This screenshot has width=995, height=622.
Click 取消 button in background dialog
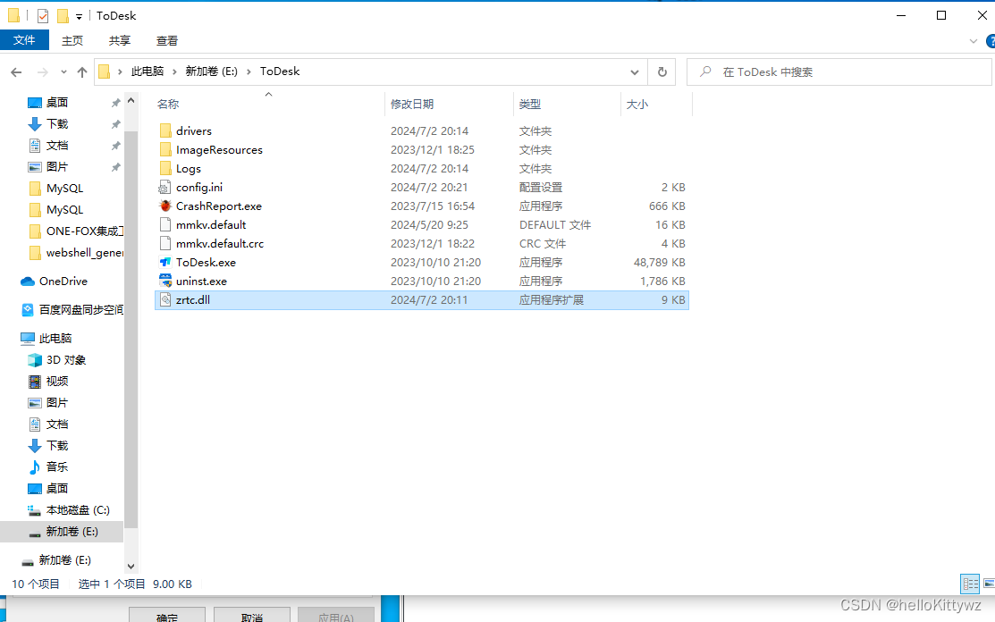[252, 615]
